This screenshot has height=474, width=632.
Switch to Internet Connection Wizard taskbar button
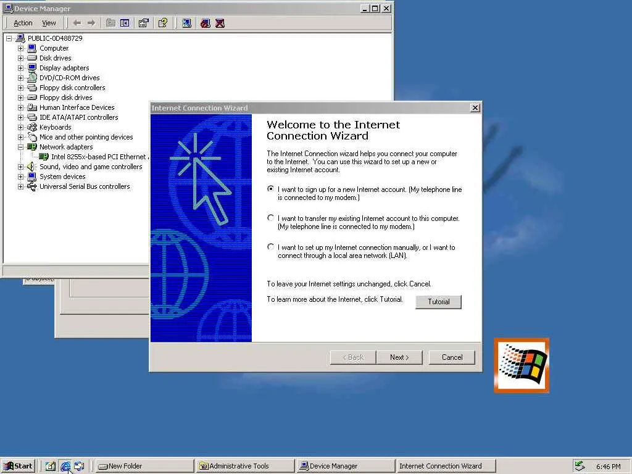click(446, 466)
